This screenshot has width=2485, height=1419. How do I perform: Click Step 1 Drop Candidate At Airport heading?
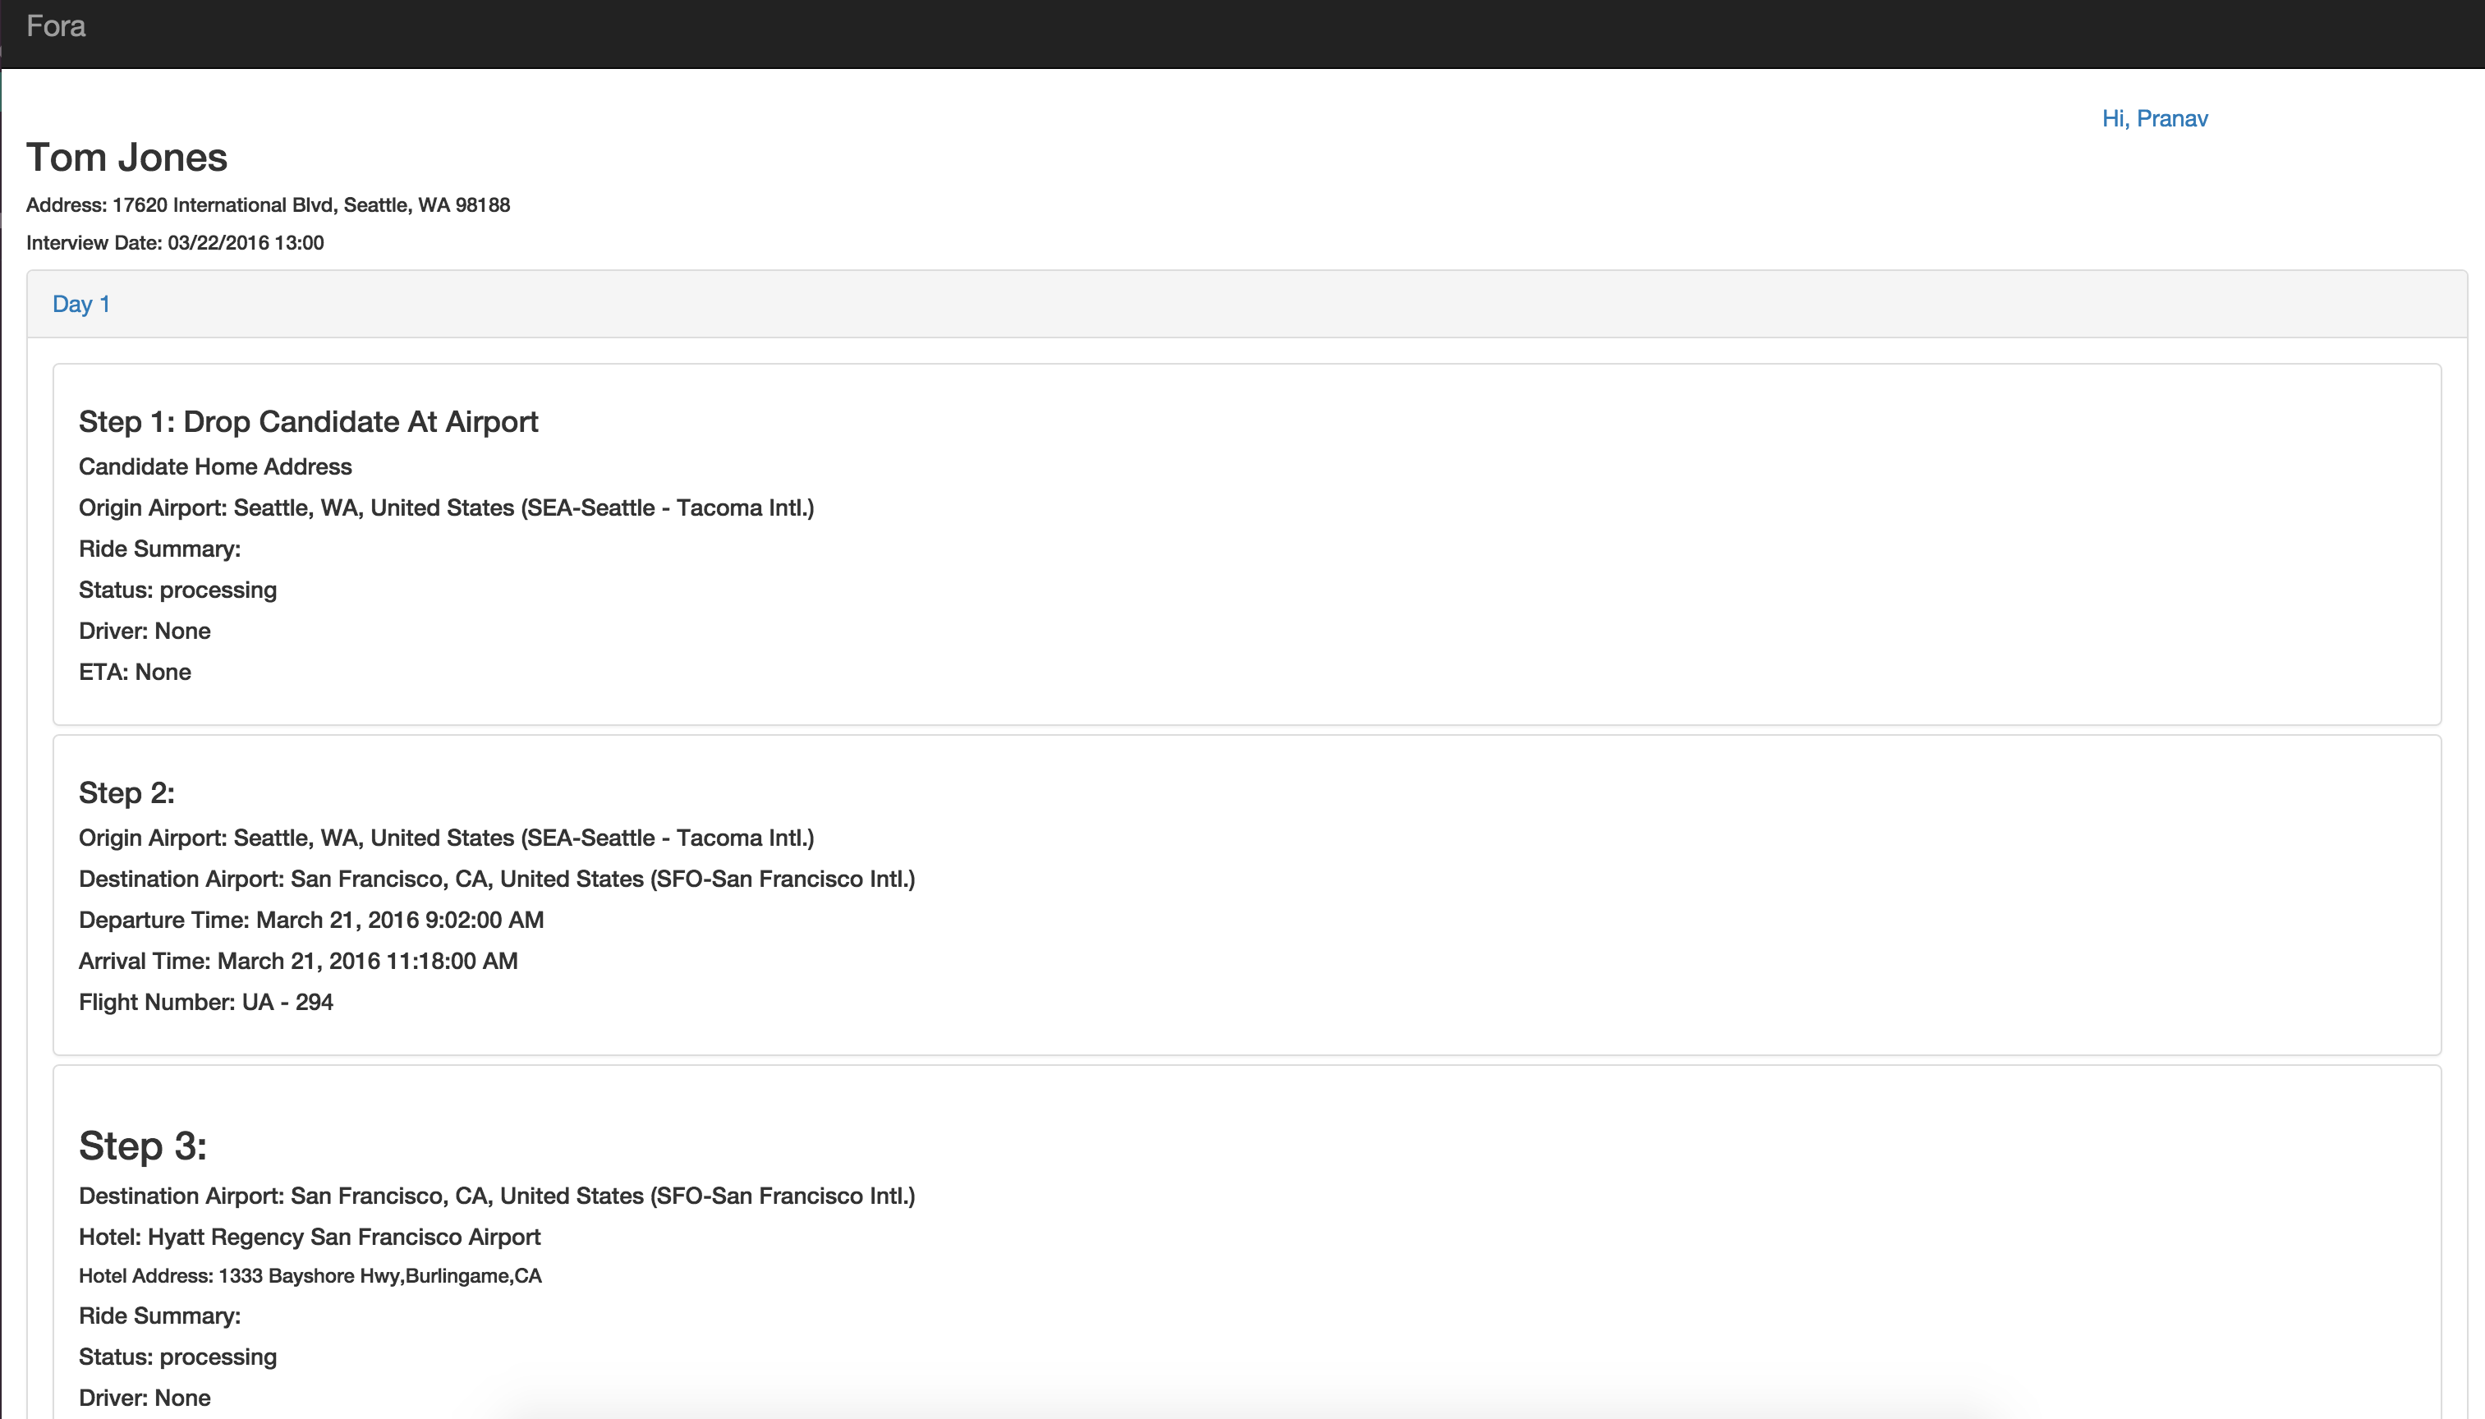(x=308, y=422)
